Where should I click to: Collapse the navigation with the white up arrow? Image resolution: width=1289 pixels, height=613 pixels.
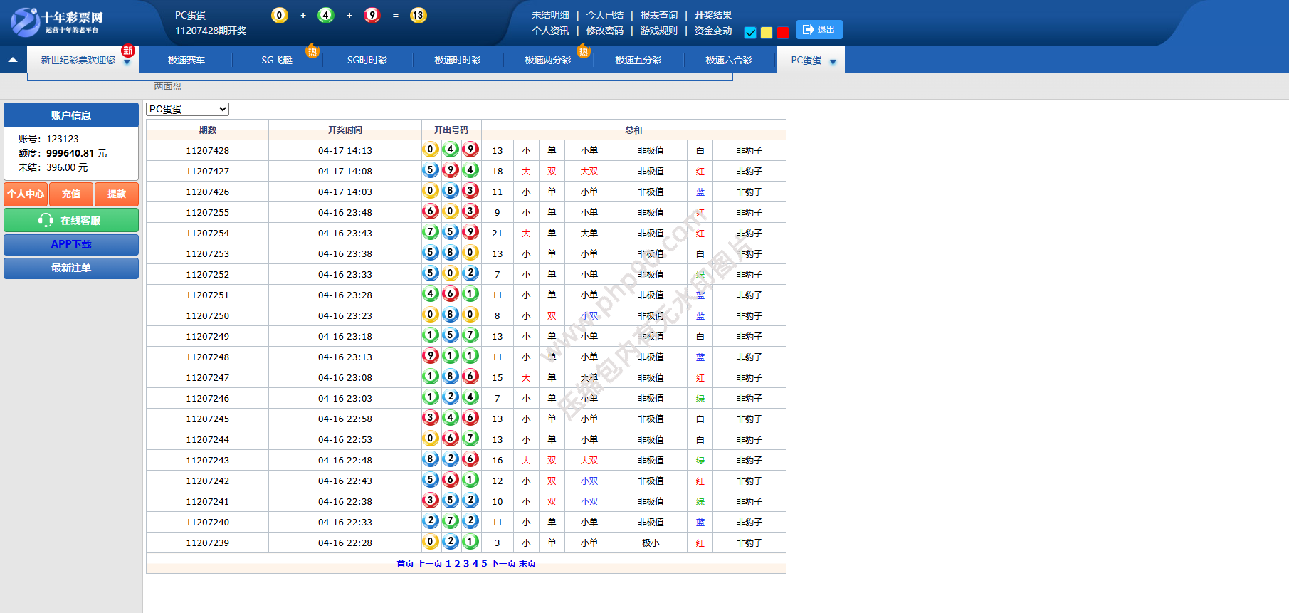click(13, 60)
